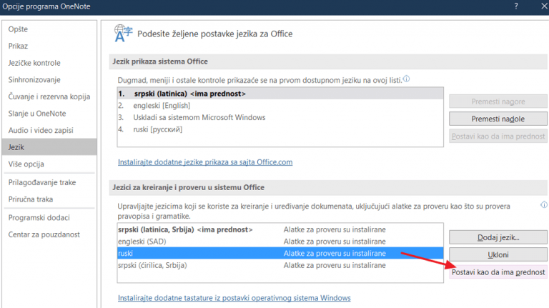549x308 pixels.
Task: Click the Dodaj jezik... button
Action: click(x=498, y=237)
